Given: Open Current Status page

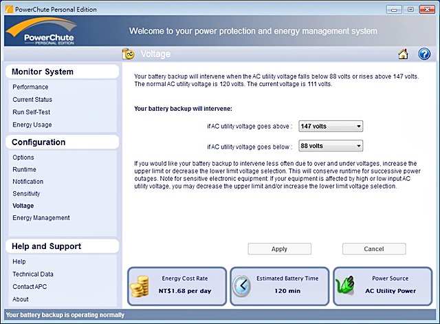Looking at the screenshot, I should (32, 99).
